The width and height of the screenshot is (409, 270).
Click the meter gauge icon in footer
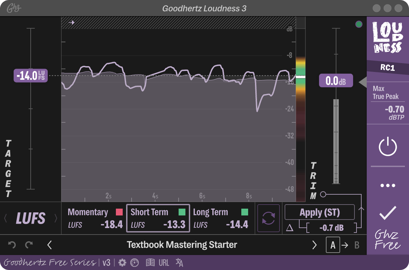[x=134, y=262]
